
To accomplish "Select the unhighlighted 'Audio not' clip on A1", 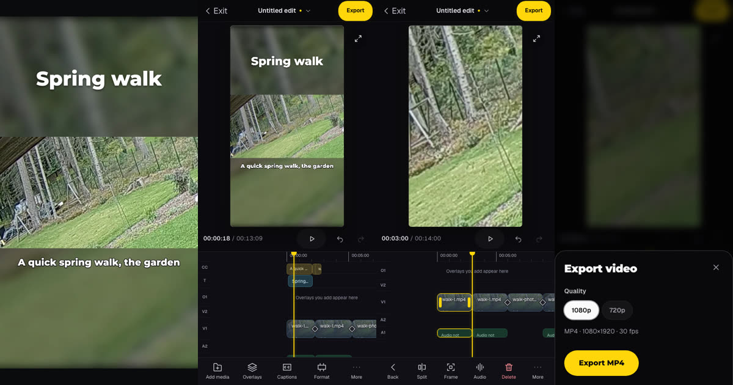I will (x=490, y=334).
